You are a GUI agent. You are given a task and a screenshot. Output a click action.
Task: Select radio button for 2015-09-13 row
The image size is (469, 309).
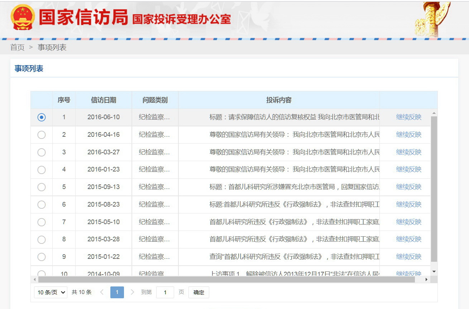point(42,187)
